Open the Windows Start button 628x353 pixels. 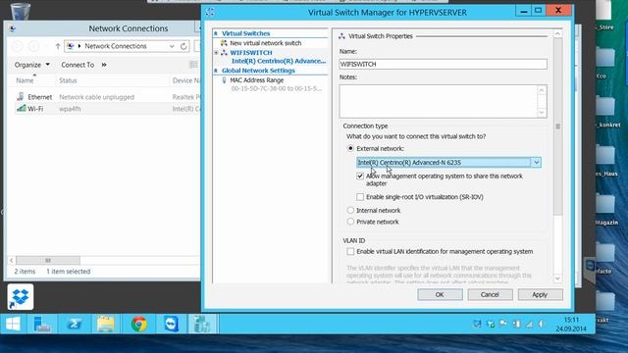13,324
